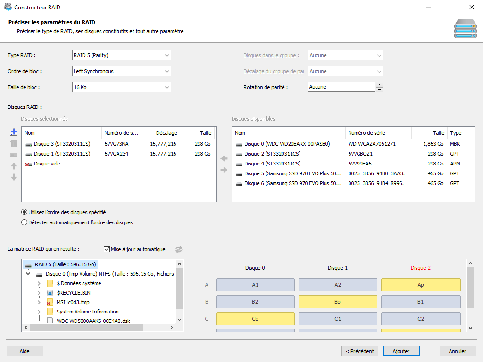
Task: Open the Taille de bloc dropdown
Action: (x=122, y=87)
